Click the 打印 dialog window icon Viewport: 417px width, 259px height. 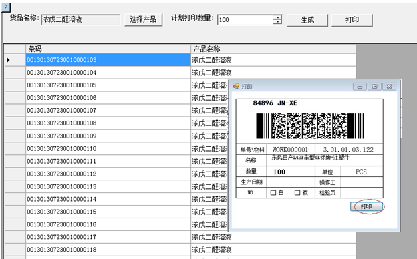(236, 87)
